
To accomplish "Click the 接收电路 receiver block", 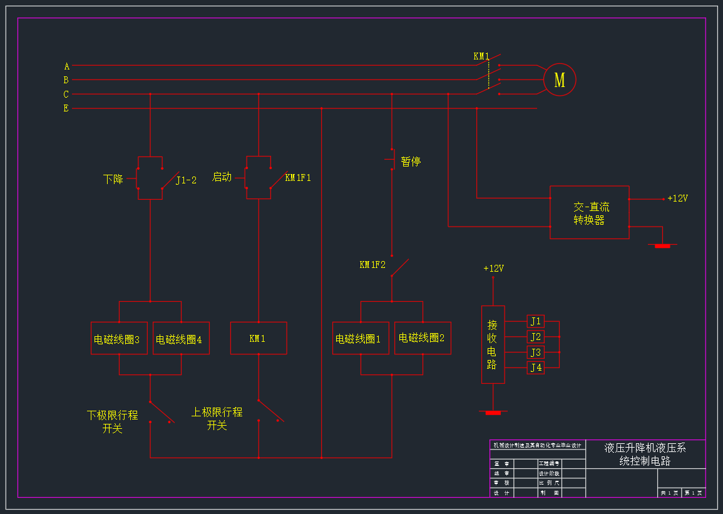I will coord(493,344).
